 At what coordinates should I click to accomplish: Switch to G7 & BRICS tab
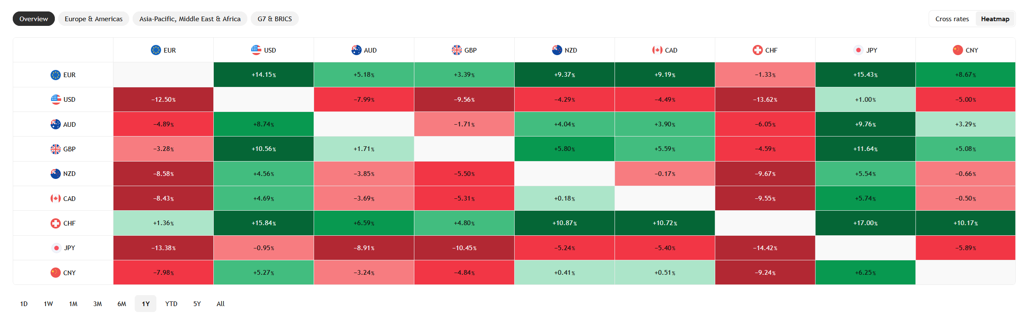[275, 19]
